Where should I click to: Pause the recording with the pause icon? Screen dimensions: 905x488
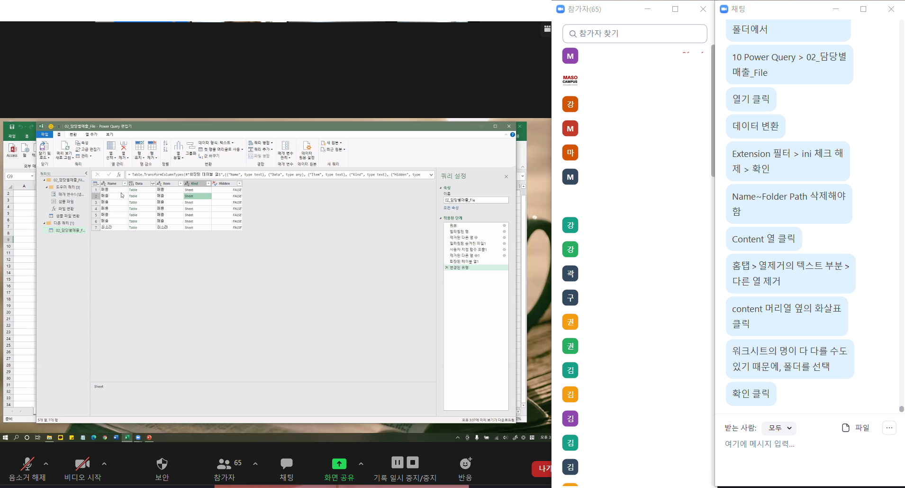[397, 462]
